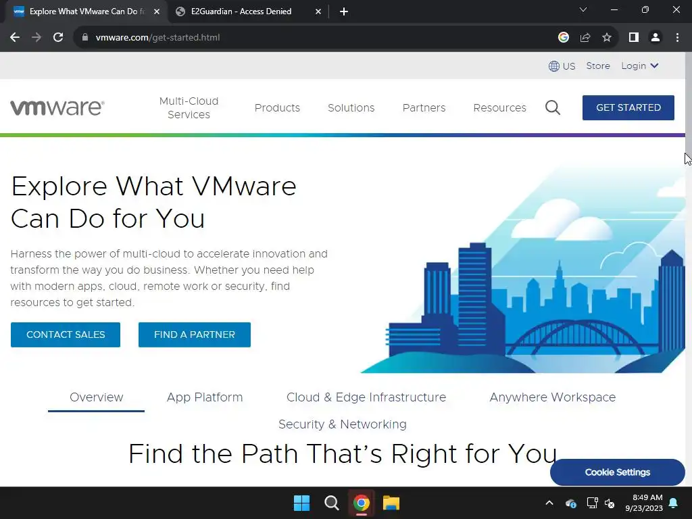Screen dimensions: 692x519
Task: Go back using the browser back arrow
Action: (15, 38)
